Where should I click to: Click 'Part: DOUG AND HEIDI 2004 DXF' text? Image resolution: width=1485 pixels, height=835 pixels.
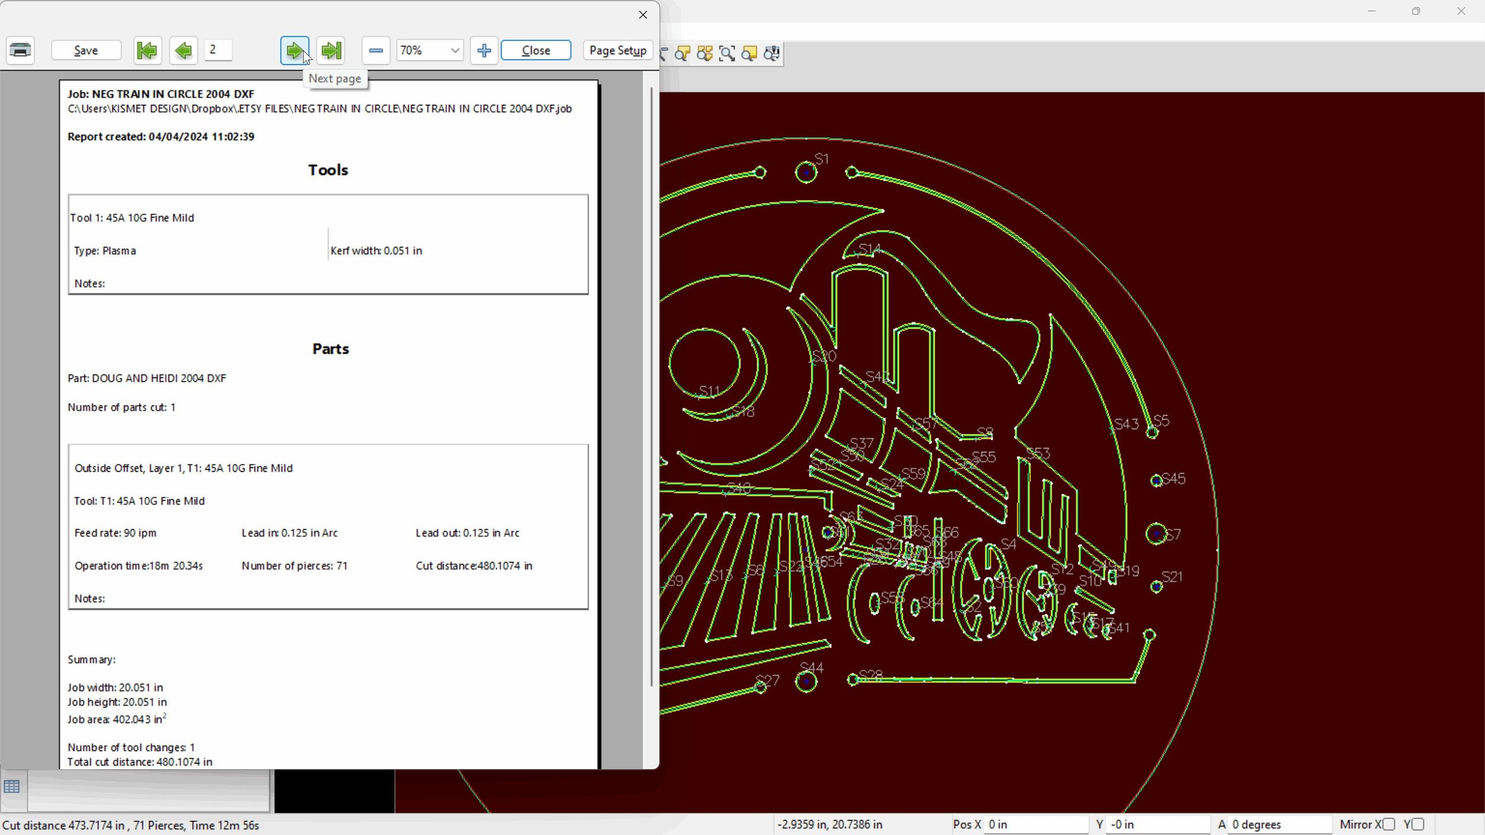[x=147, y=378]
